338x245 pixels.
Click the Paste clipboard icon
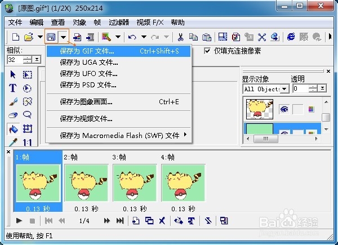coord(207,37)
